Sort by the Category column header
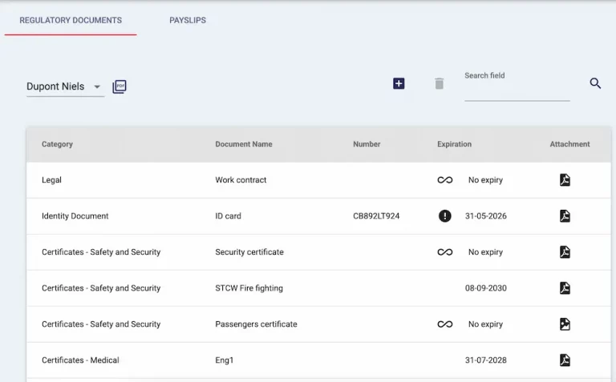This screenshot has height=382, width=616. coord(58,144)
